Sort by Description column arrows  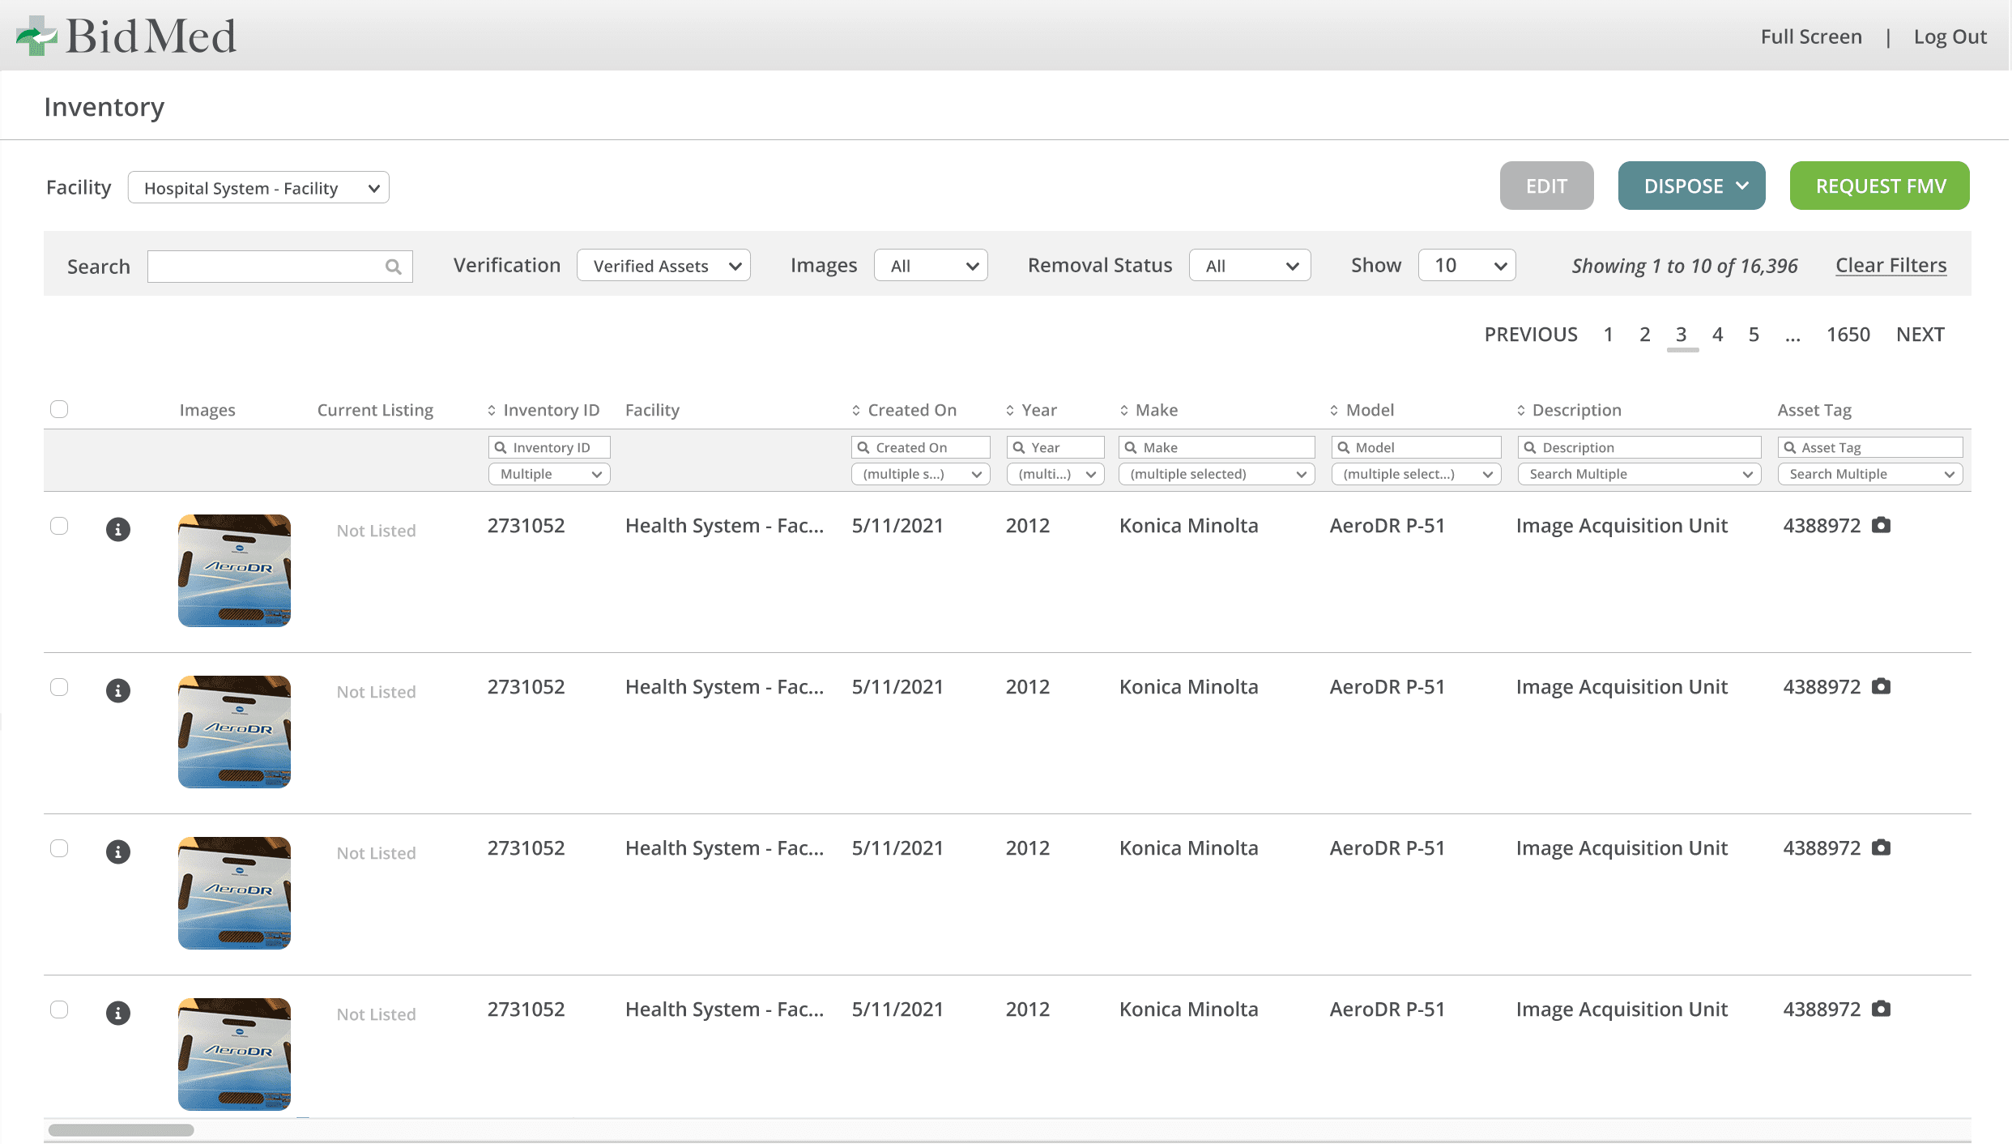point(1521,411)
